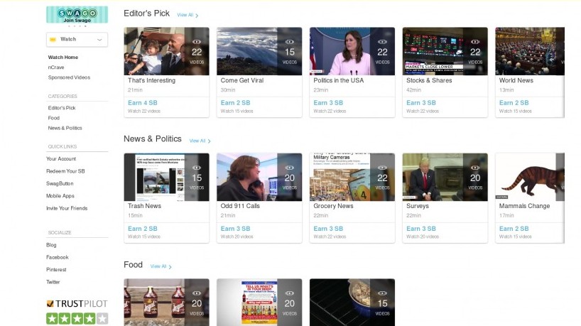Open Invite Your Friends link
581x326 pixels.
pyautogui.click(x=67, y=208)
